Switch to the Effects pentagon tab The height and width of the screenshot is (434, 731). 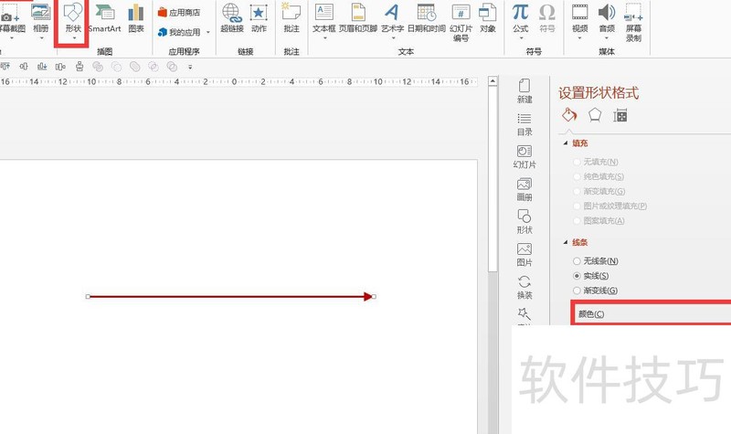pos(595,115)
